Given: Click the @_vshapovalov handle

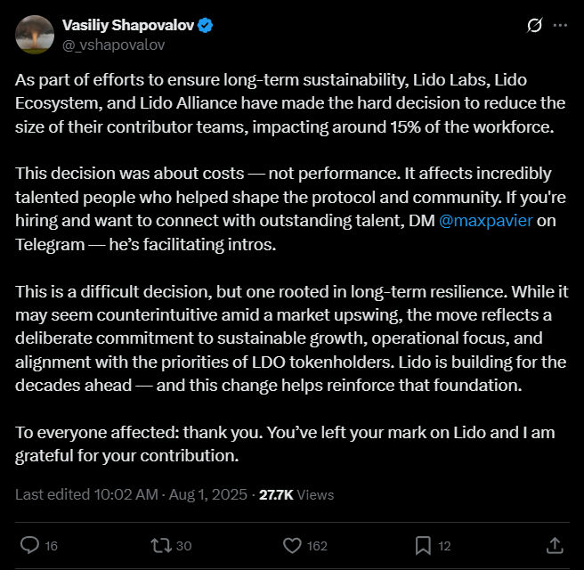Looking at the screenshot, I should [113, 45].
